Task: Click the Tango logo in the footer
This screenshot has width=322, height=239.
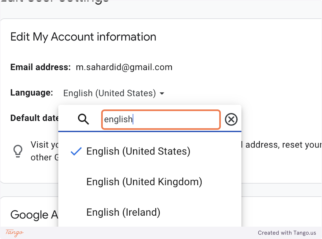Action: click(14, 233)
